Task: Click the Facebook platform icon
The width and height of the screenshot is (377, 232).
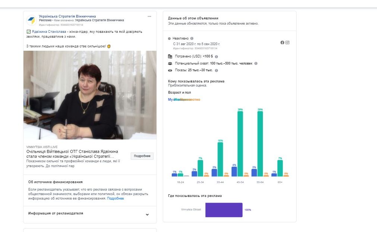Action: (x=282, y=43)
